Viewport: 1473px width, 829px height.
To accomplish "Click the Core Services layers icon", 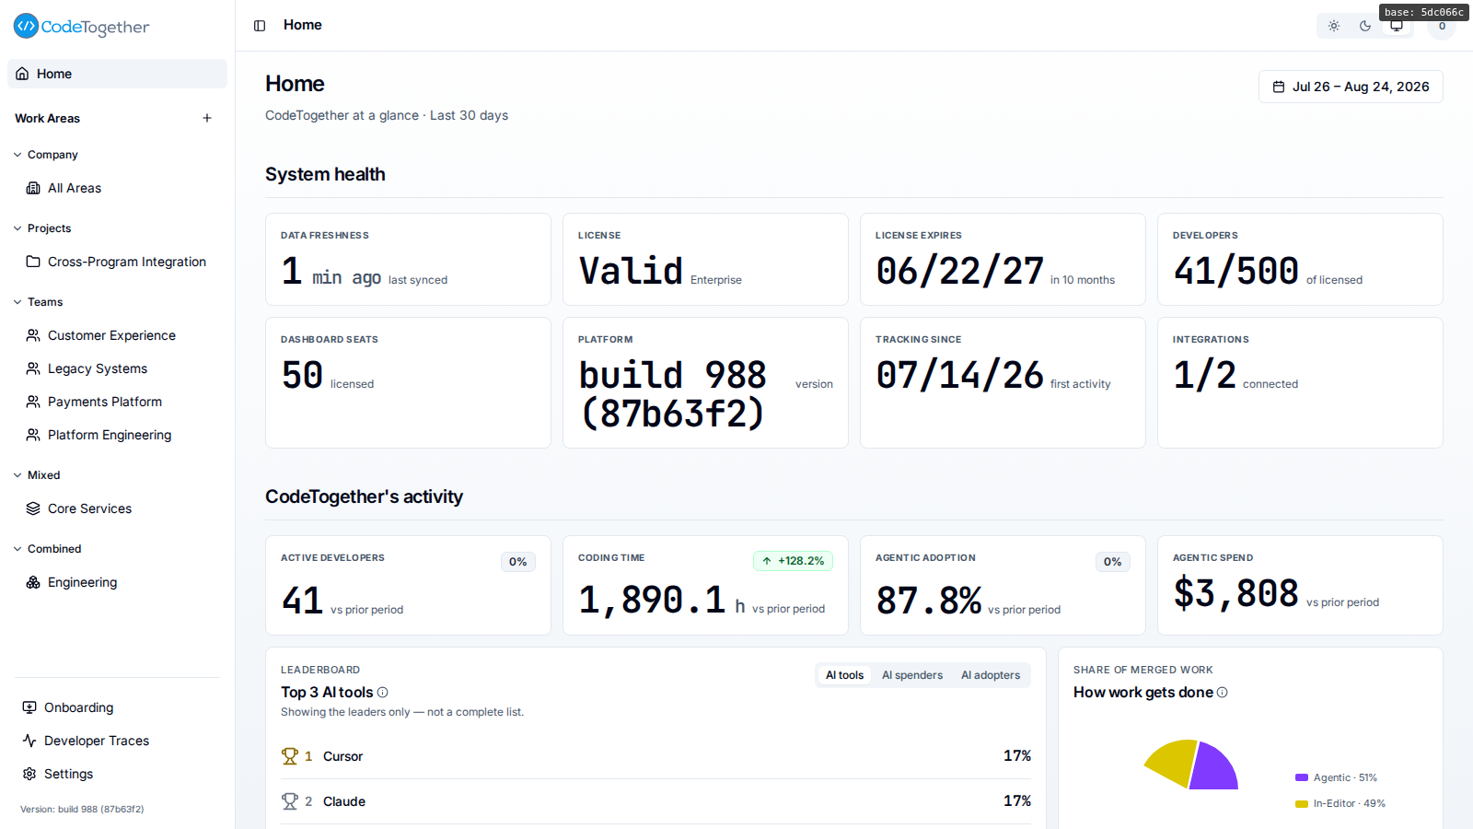I will pos(33,508).
